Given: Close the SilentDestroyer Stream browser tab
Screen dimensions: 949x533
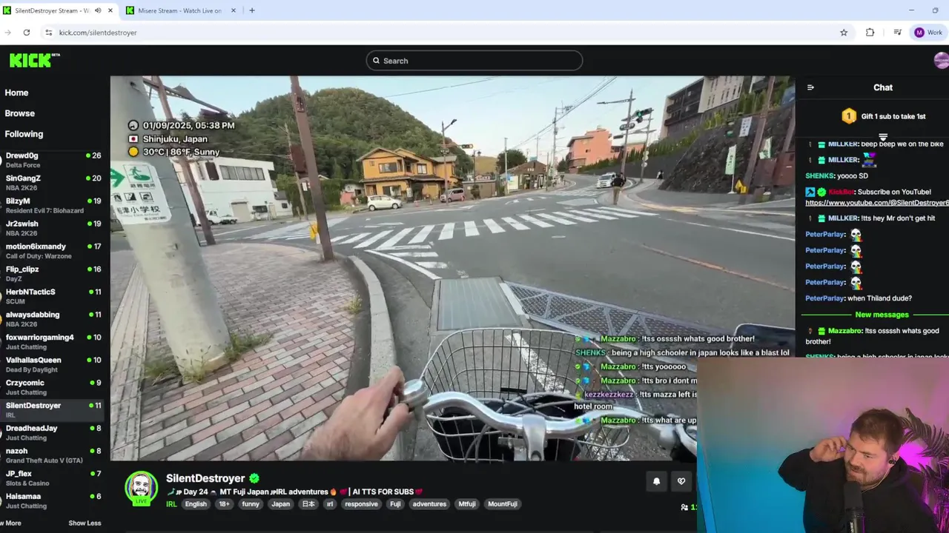Looking at the screenshot, I should point(110,10).
